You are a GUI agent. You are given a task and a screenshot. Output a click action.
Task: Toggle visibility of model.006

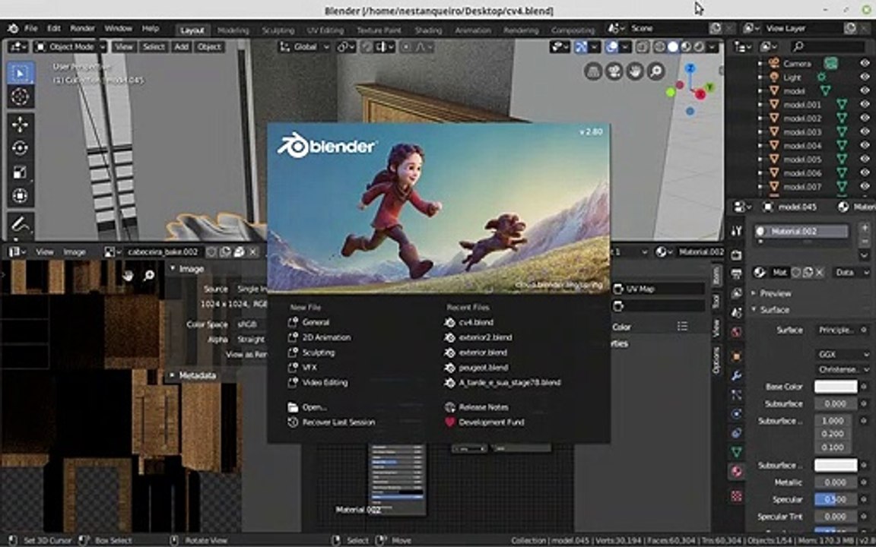865,173
